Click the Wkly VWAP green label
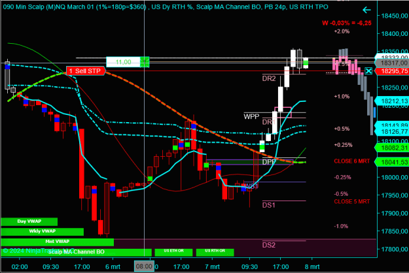The height and width of the screenshot is (273, 409). pyautogui.click(x=43, y=231)
